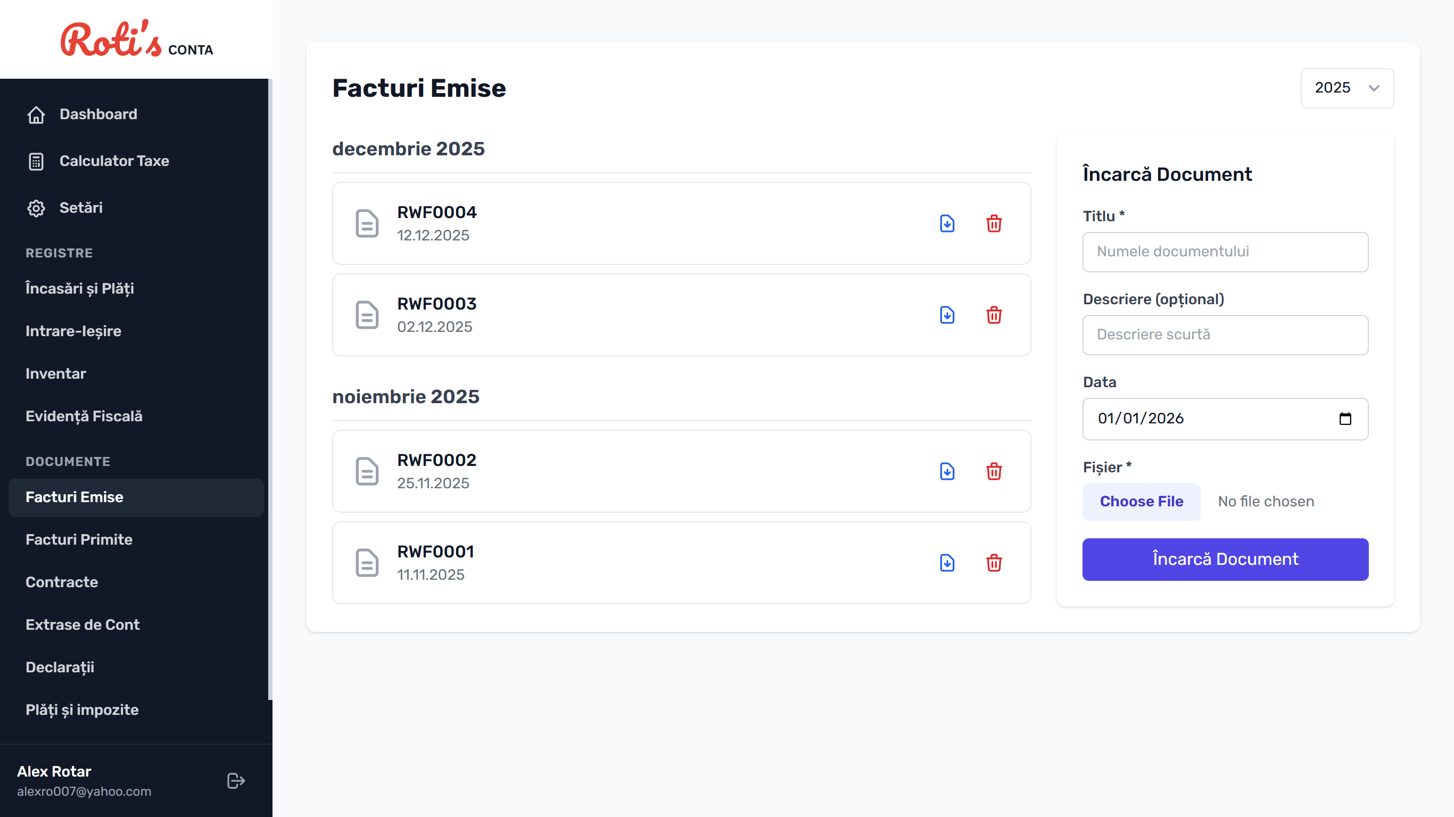Switch to Facturi Primite
The image size is (1454, 817).
coord(79,539)
